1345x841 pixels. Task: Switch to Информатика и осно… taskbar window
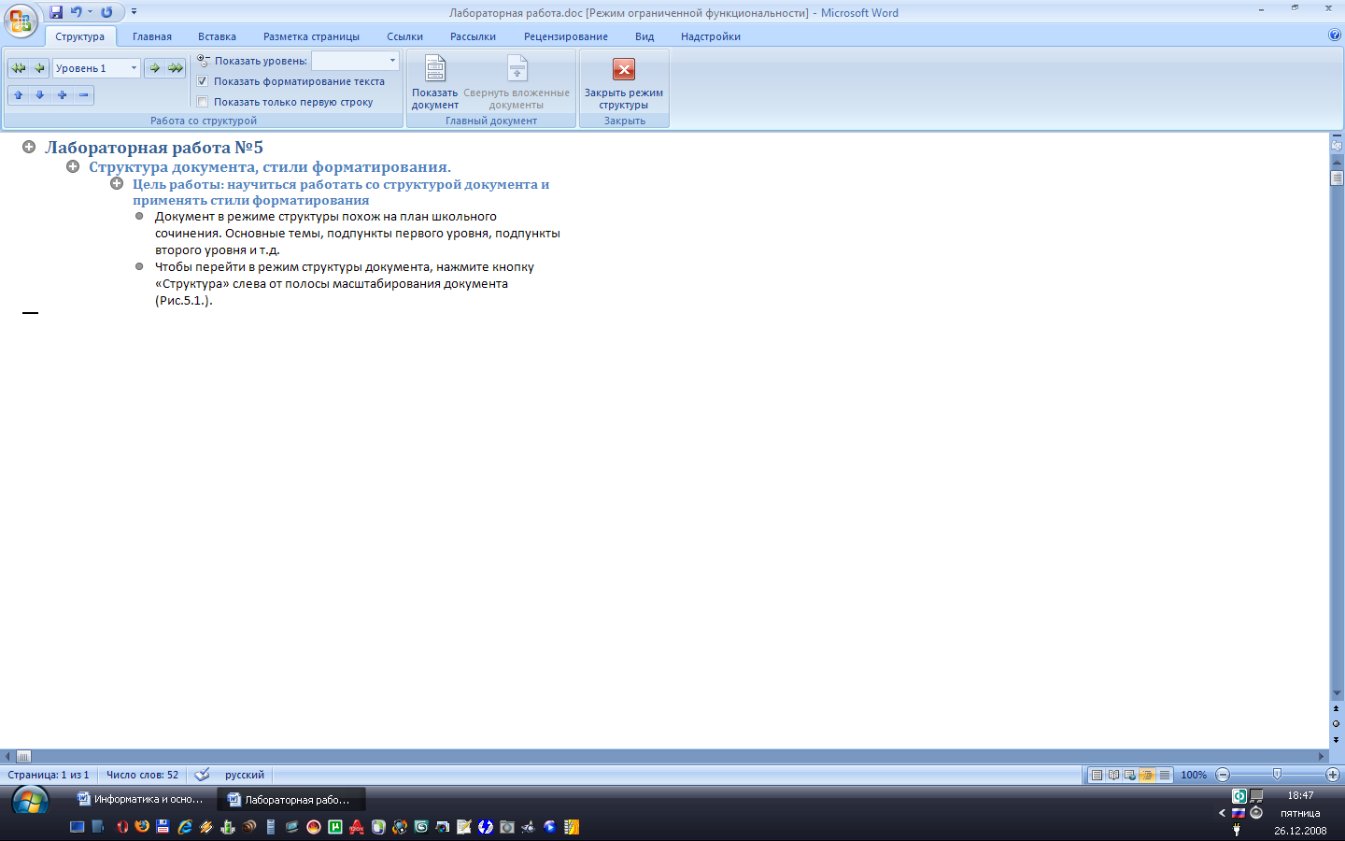pos(142,799)
